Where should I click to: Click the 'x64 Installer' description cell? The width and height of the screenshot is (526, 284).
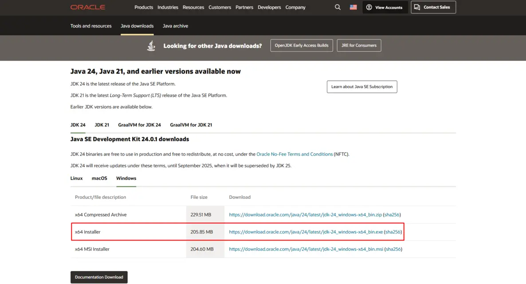pos(87,232)
